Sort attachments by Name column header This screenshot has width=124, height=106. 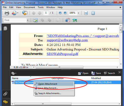point(31,78)
